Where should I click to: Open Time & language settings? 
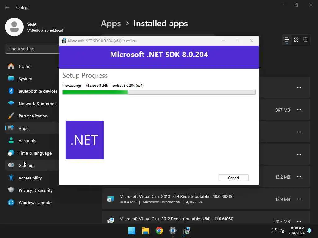(32, 153)
